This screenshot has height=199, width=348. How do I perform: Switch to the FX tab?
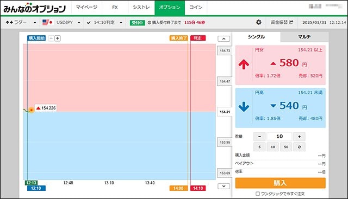point(115,7)
